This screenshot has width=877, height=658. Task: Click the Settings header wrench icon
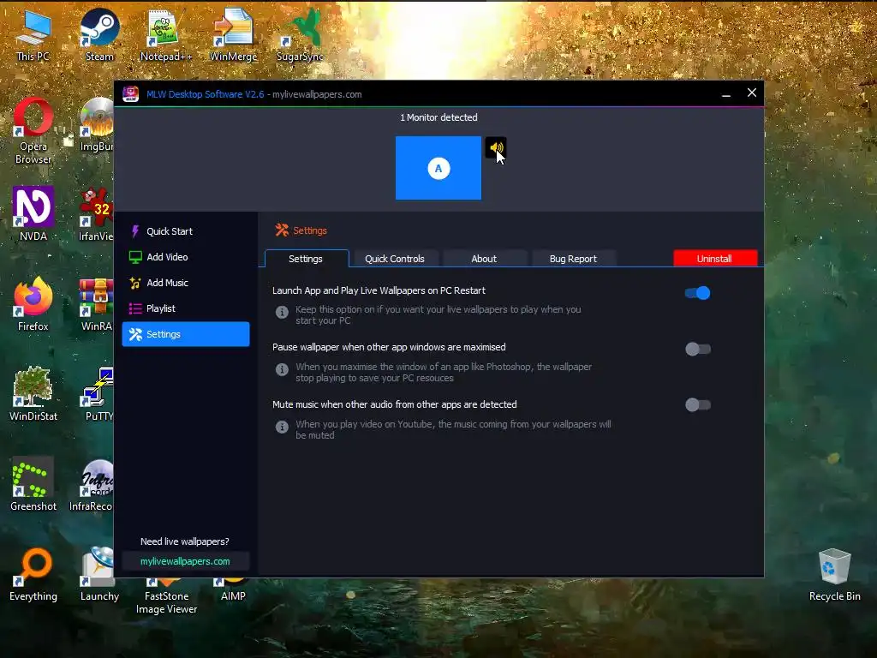pyautogui.click(x=281, y=230)
